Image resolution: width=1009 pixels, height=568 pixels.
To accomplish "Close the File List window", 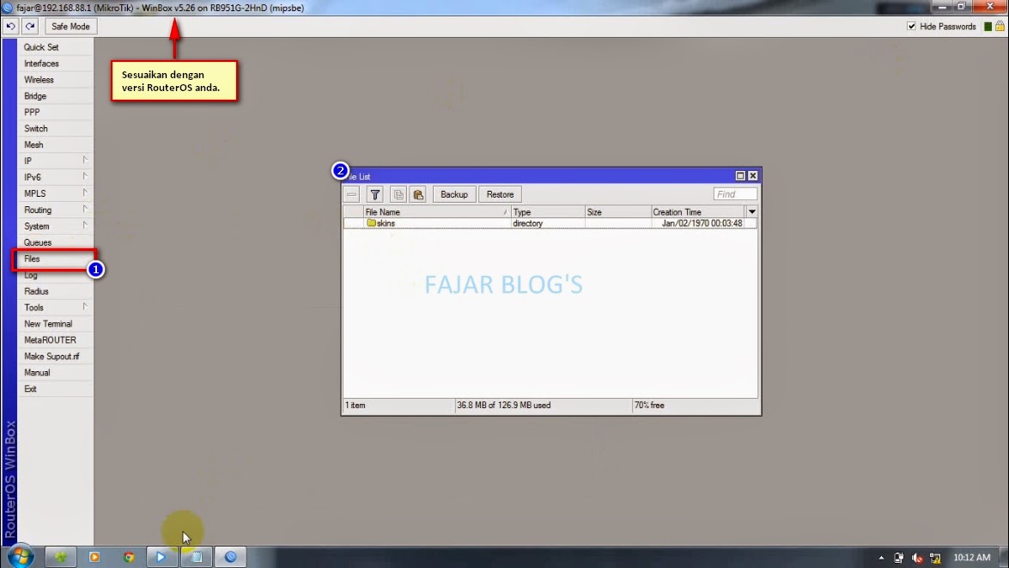I will [753, 176].
